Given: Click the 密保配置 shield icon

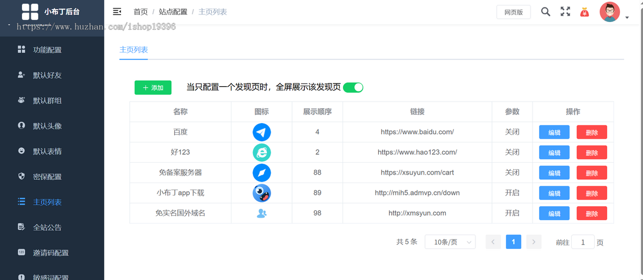Looking at the screenshot, I should [21, 176].
